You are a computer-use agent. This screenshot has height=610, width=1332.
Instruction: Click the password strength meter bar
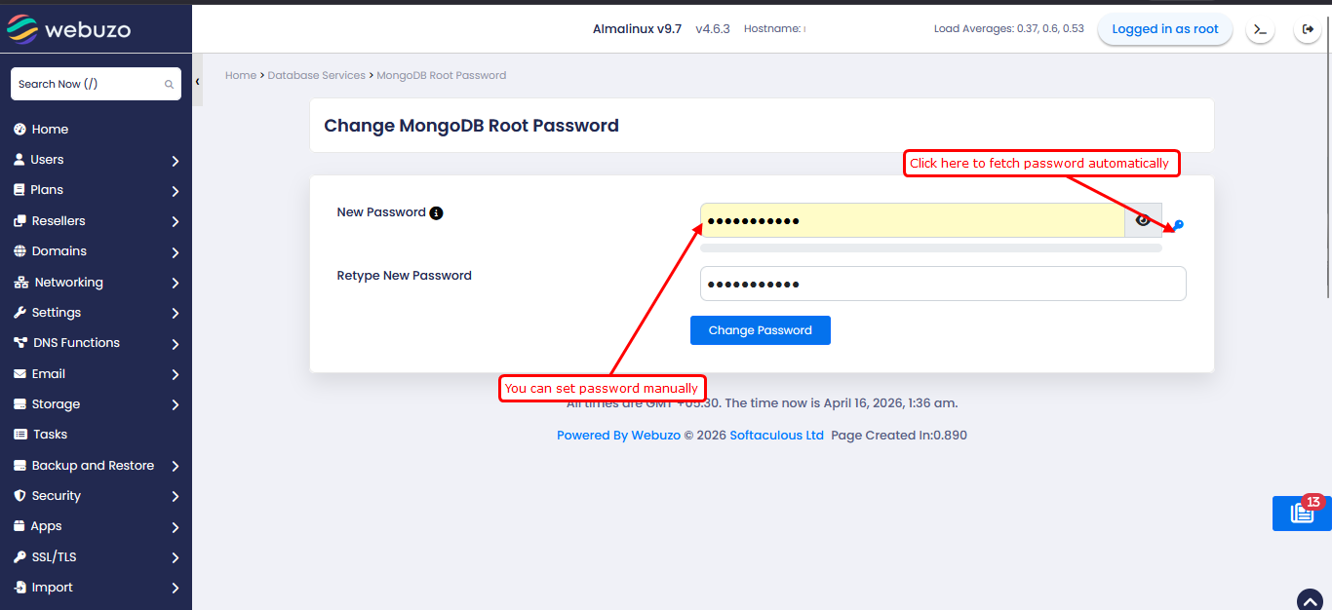click(x=930, y=248)
